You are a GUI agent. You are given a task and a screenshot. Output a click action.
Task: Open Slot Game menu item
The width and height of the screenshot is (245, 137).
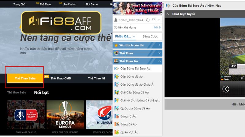tap(92, 4)
